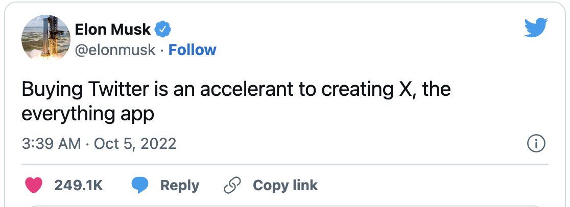Open the tweet info icon

536,144
